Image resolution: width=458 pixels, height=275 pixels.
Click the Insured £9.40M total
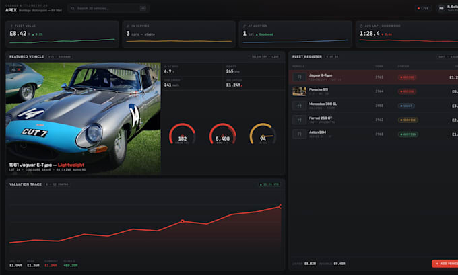(x=332, y=264)
